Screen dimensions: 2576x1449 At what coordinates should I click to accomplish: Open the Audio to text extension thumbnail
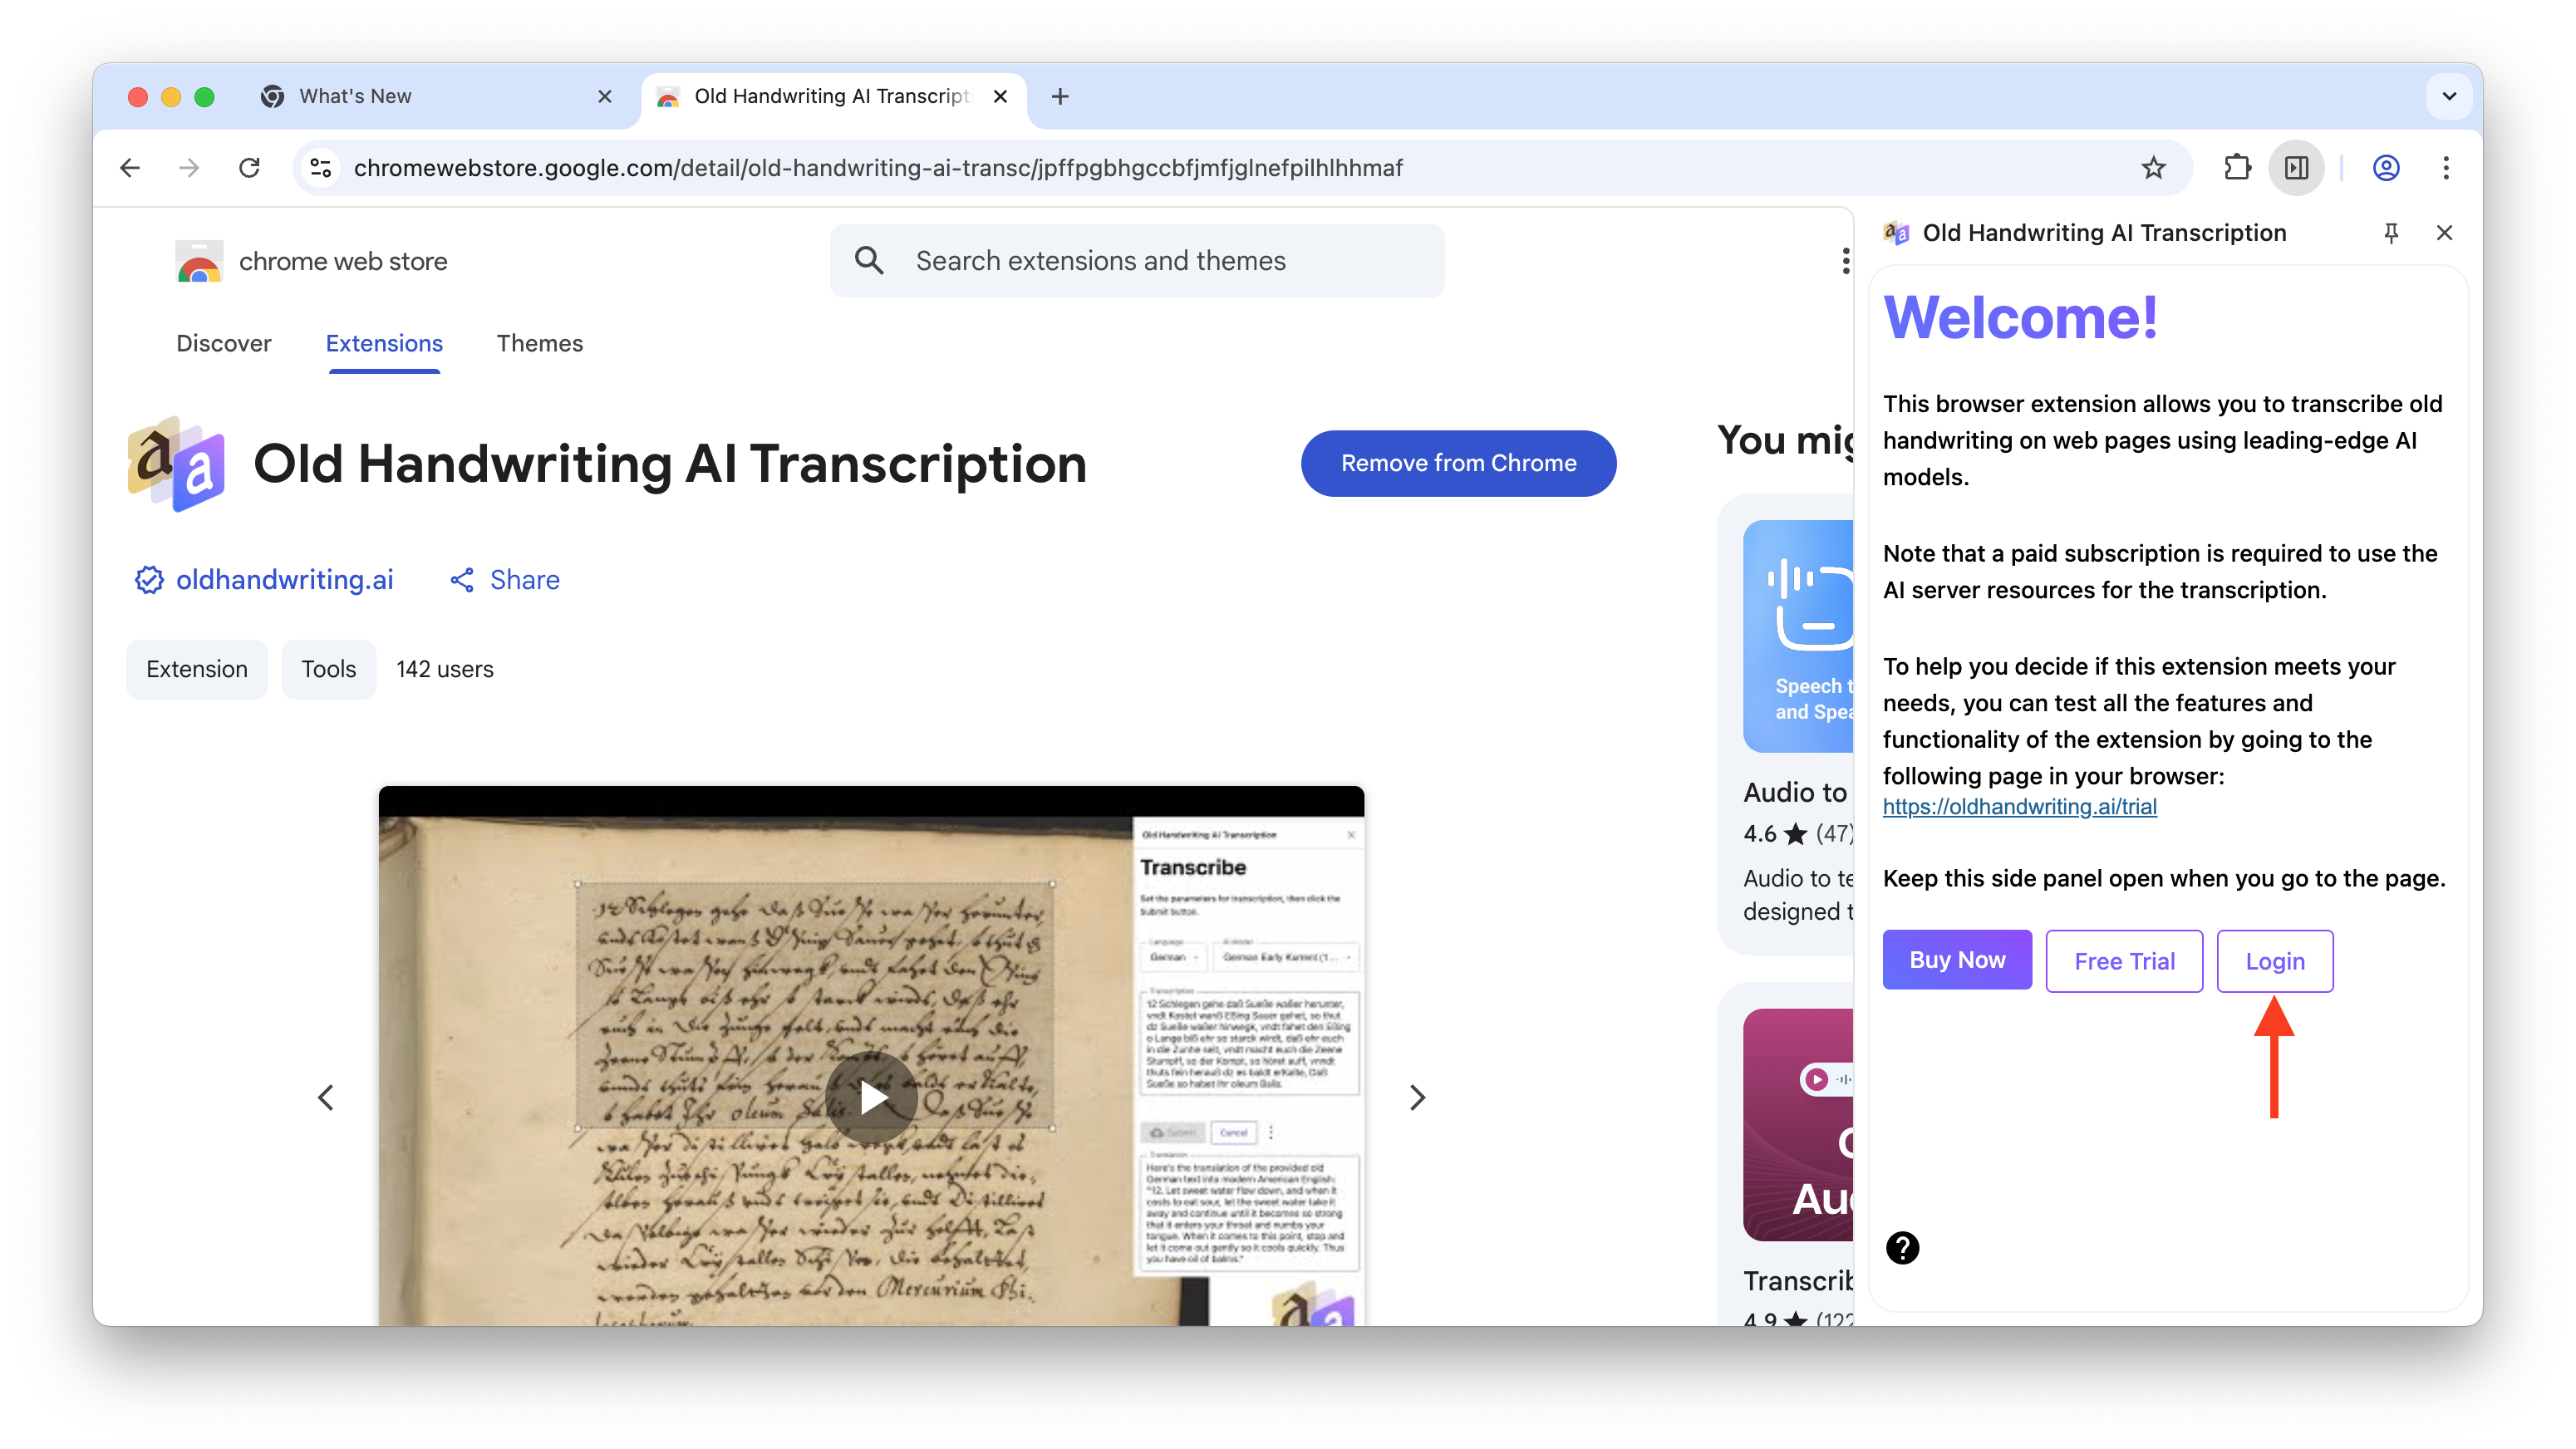coord(1798,636)
